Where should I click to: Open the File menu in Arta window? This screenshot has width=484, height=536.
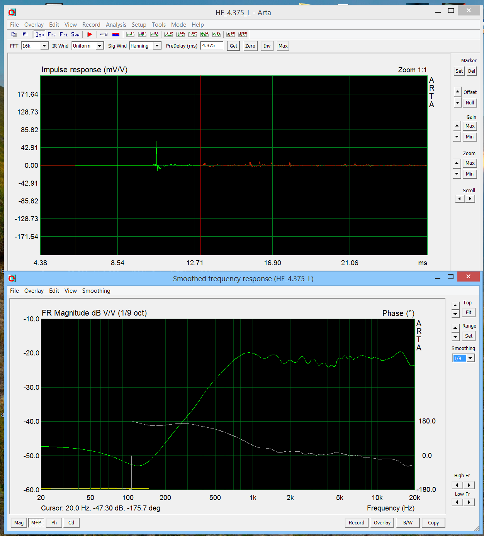pyautogui.click(x=14, y=25)
